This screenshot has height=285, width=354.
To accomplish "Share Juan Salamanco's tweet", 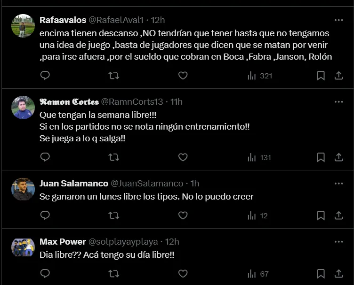I will click(338, 216).
